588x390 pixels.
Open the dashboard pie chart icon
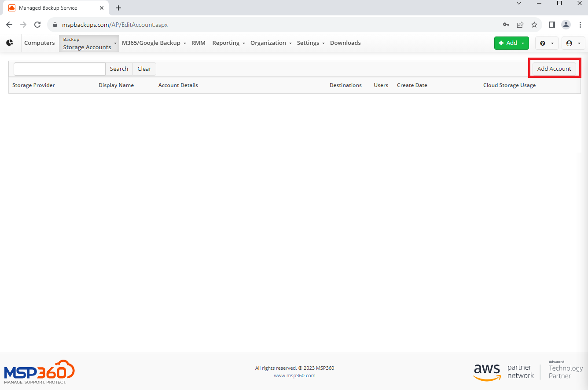click(10, 43)
